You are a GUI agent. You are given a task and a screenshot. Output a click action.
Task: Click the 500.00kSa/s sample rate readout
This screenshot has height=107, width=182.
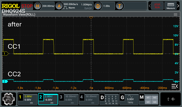point(71,4)
